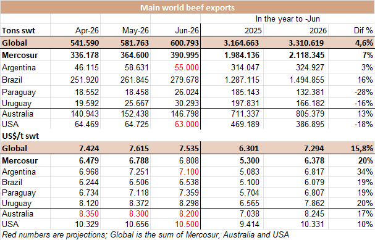Click Uruguay price 8.120
Screen dimensions: 375x240
pos(89,203)
